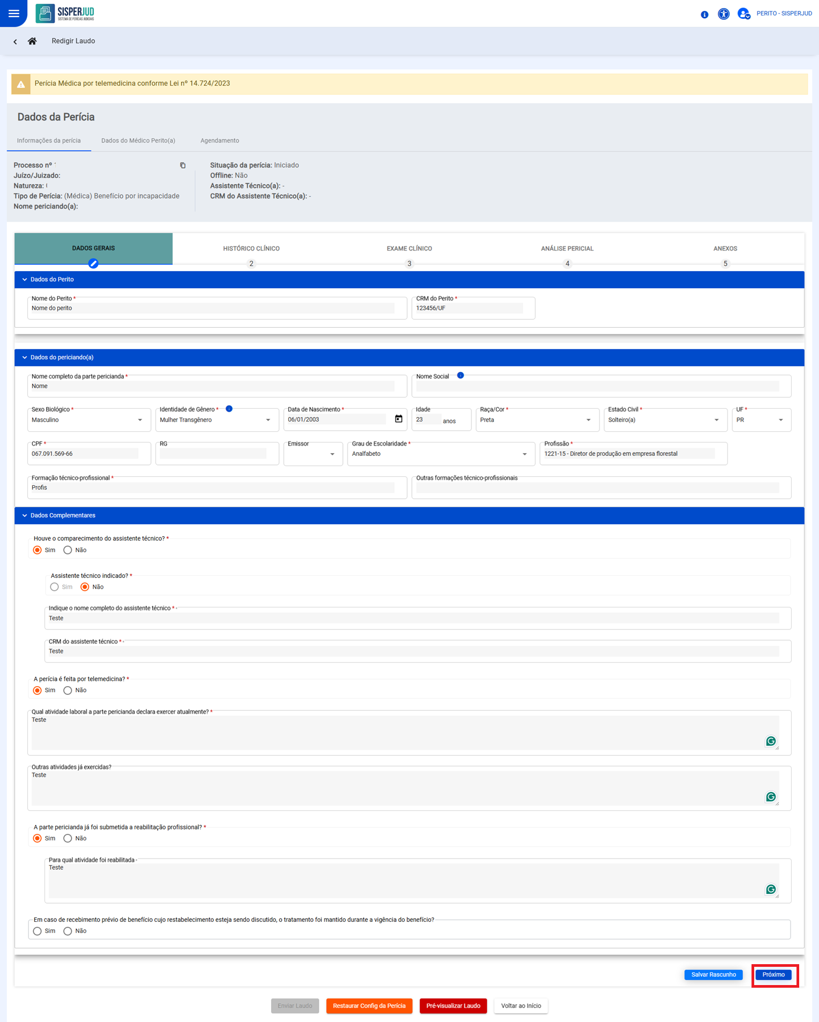Go back using the left arrow icon
Viewport: 819px width, 1022px height.
15,41
